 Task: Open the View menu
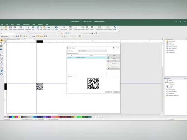click(x=12, y=24)
